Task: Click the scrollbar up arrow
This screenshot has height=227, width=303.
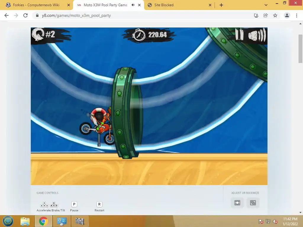Action: (300, 24)
